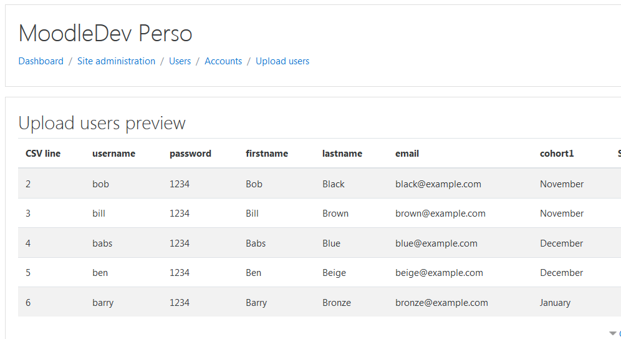
Task: Click the firstname cell Ben
Action: click(x=253, y=273)
